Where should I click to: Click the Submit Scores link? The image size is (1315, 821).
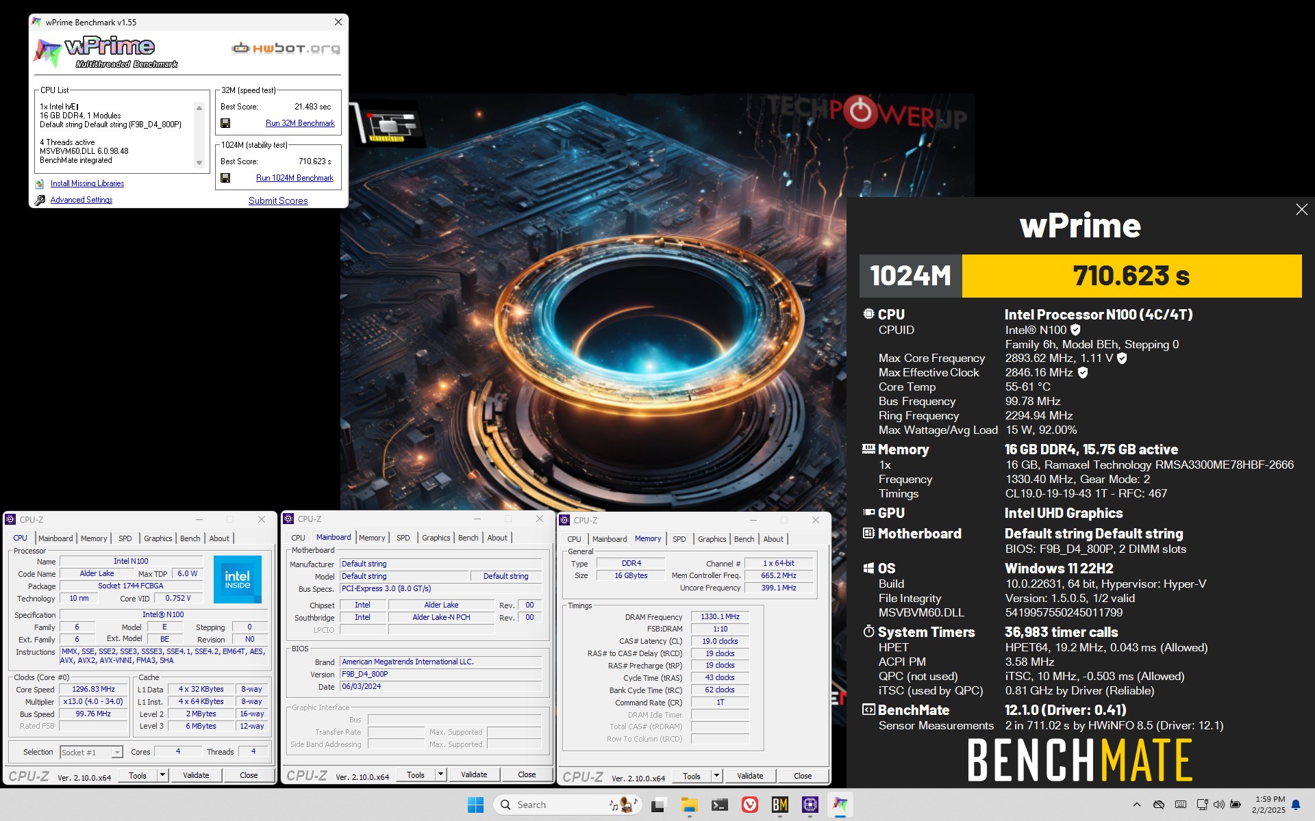coord(278,200)
